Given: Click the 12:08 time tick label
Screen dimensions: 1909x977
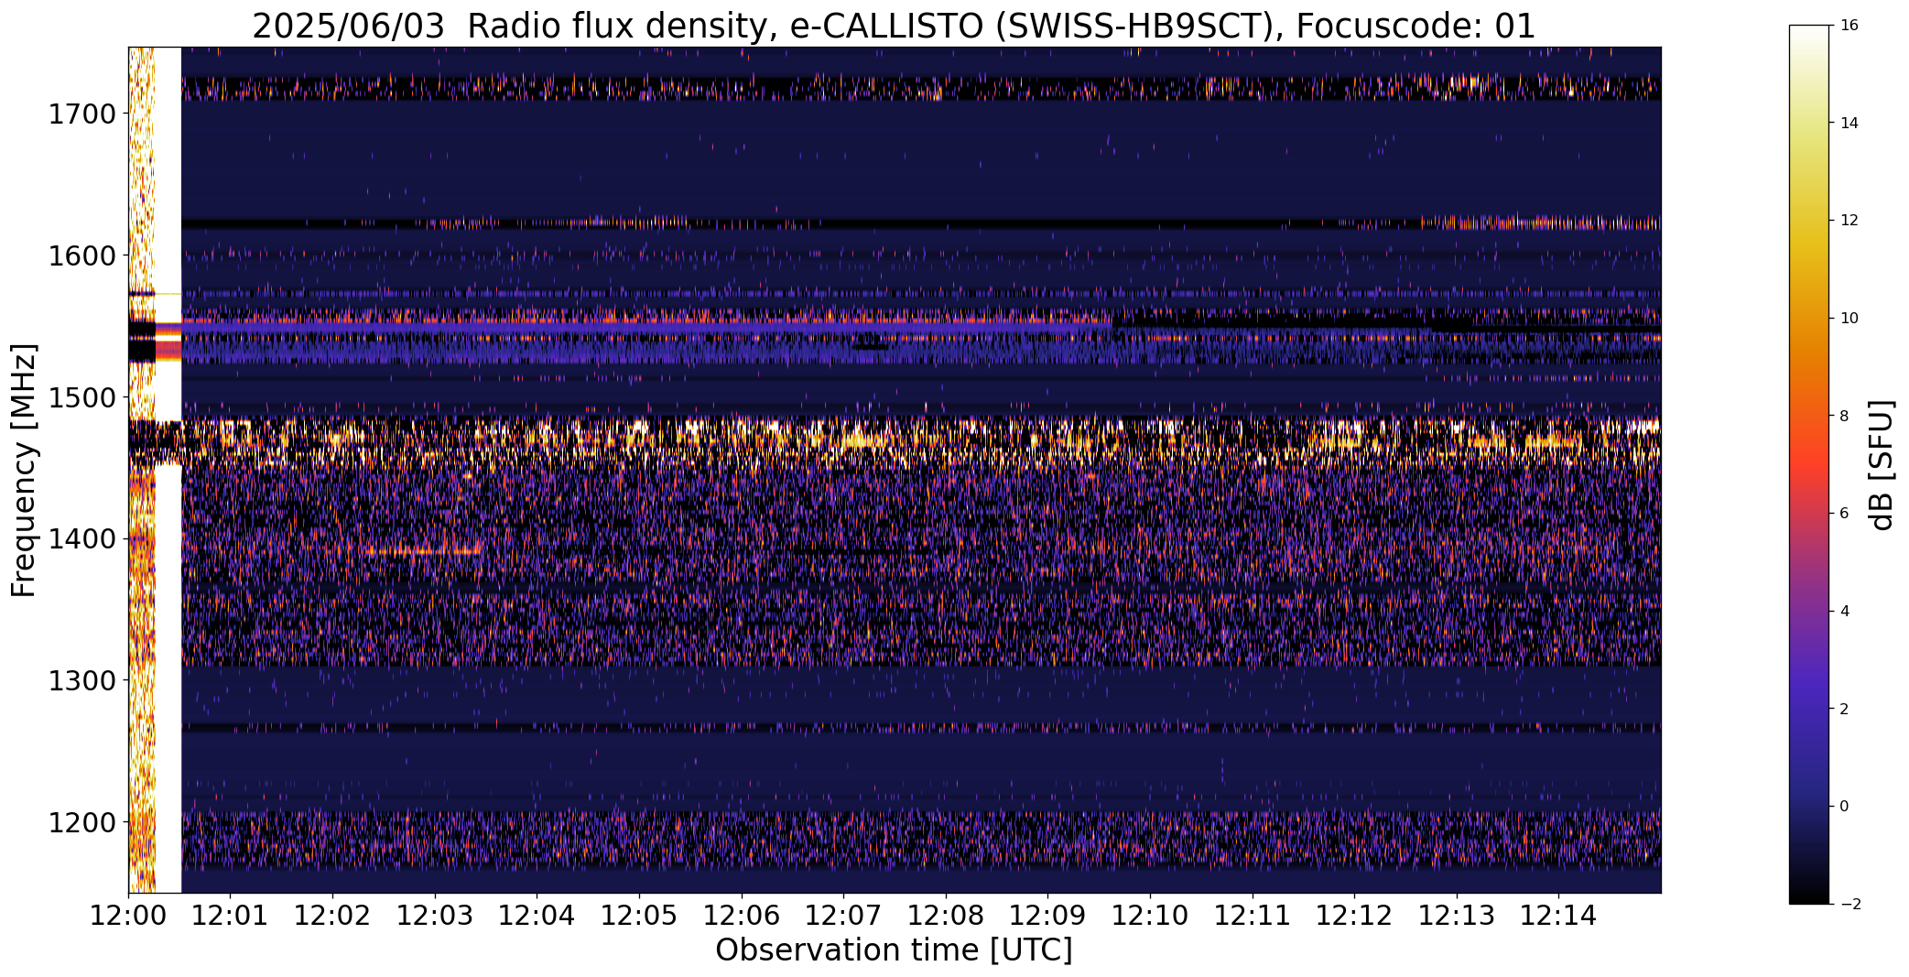Looking at the screenshot, I should pyautogui.click(x=946, y=915).
